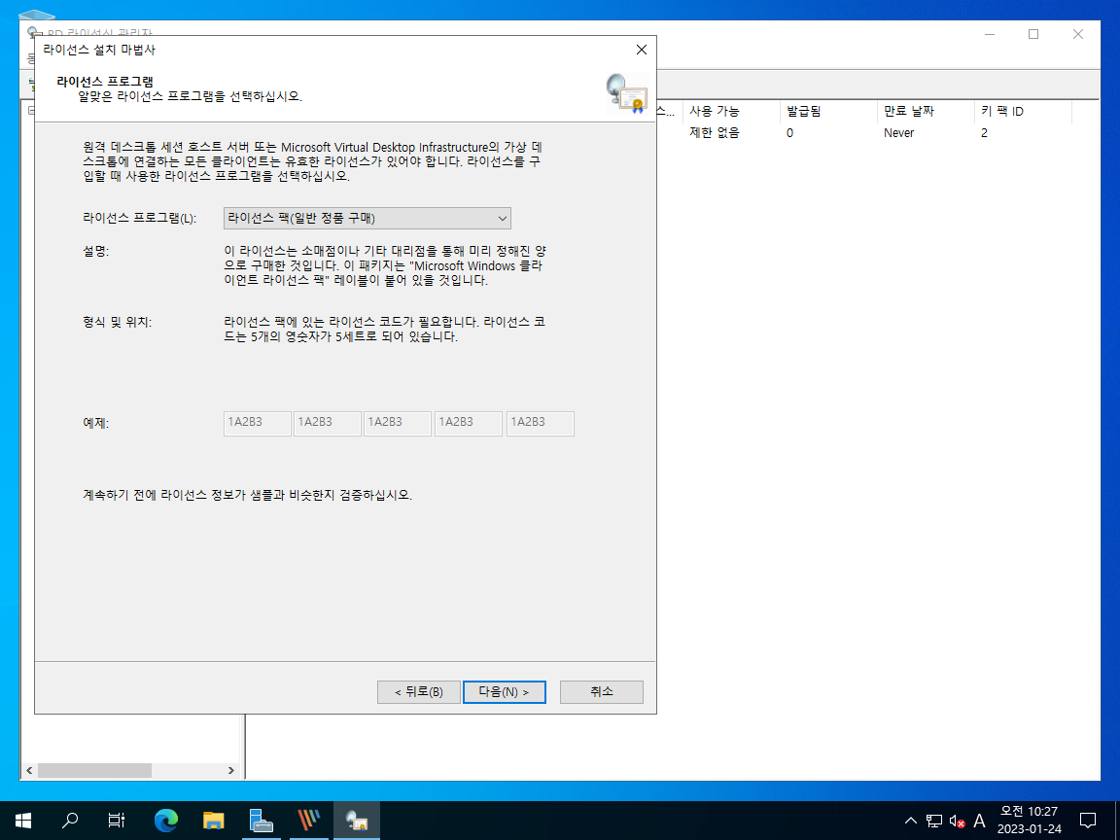Open File Explorer from taskbar
The height and width of the screenshot is (840, 1120).
point(214,820)
